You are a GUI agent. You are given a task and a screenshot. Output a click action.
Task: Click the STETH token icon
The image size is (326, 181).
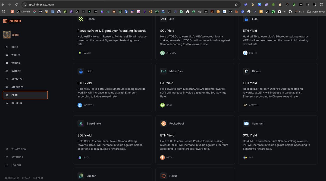coord(245,53)
